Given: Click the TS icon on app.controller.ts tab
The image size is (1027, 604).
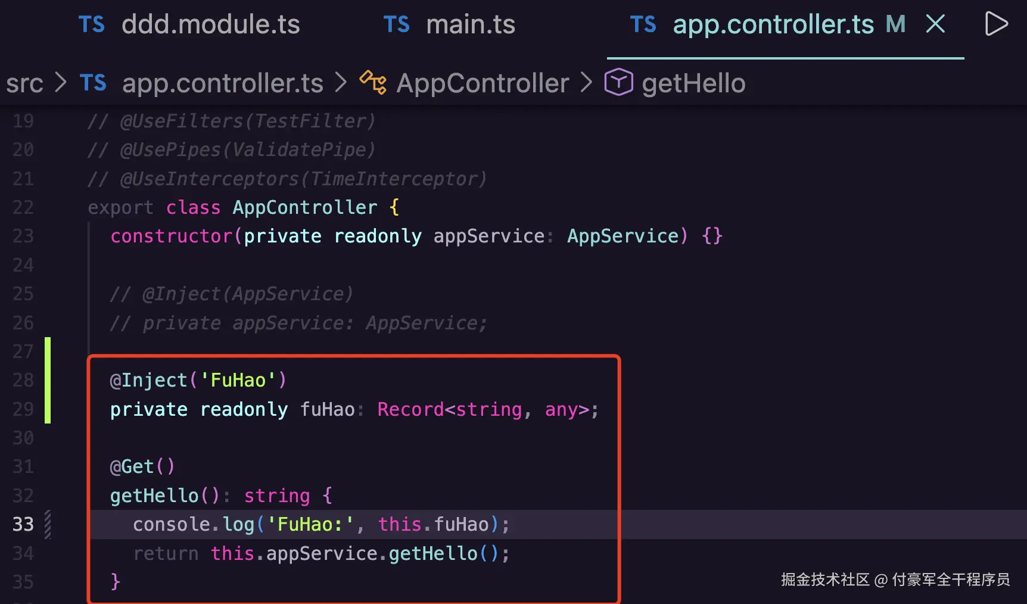Looking at the screenshot, I should [x=643, y=25].
